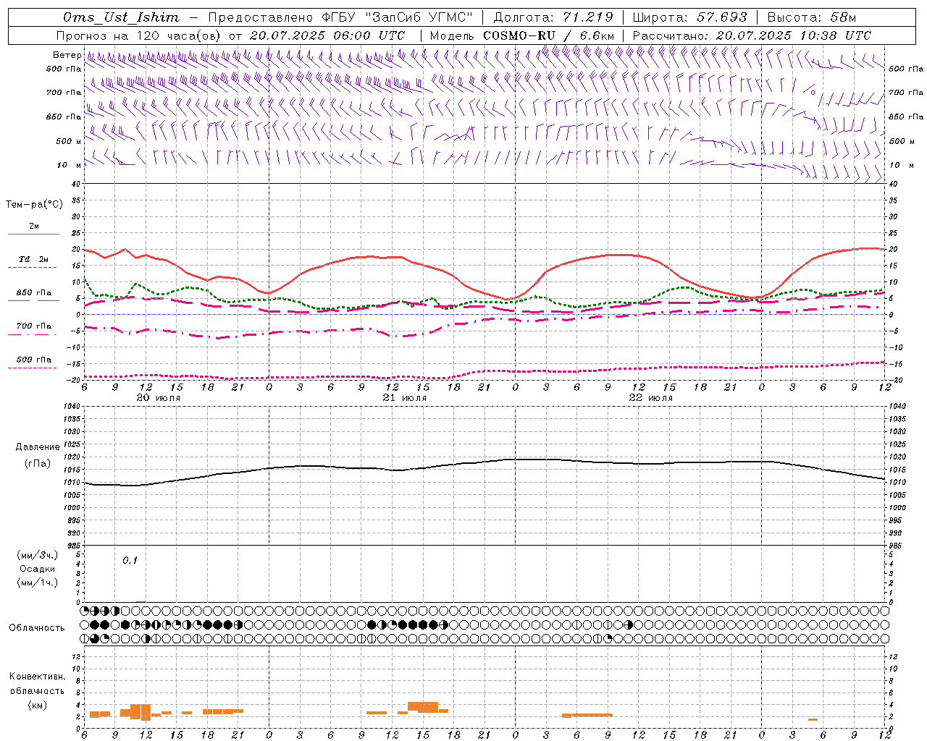The height and width of the screenshot is (741, 927).
Task: Click the 700 гПа temperature legend entry
Action: (x=34, y=326)
